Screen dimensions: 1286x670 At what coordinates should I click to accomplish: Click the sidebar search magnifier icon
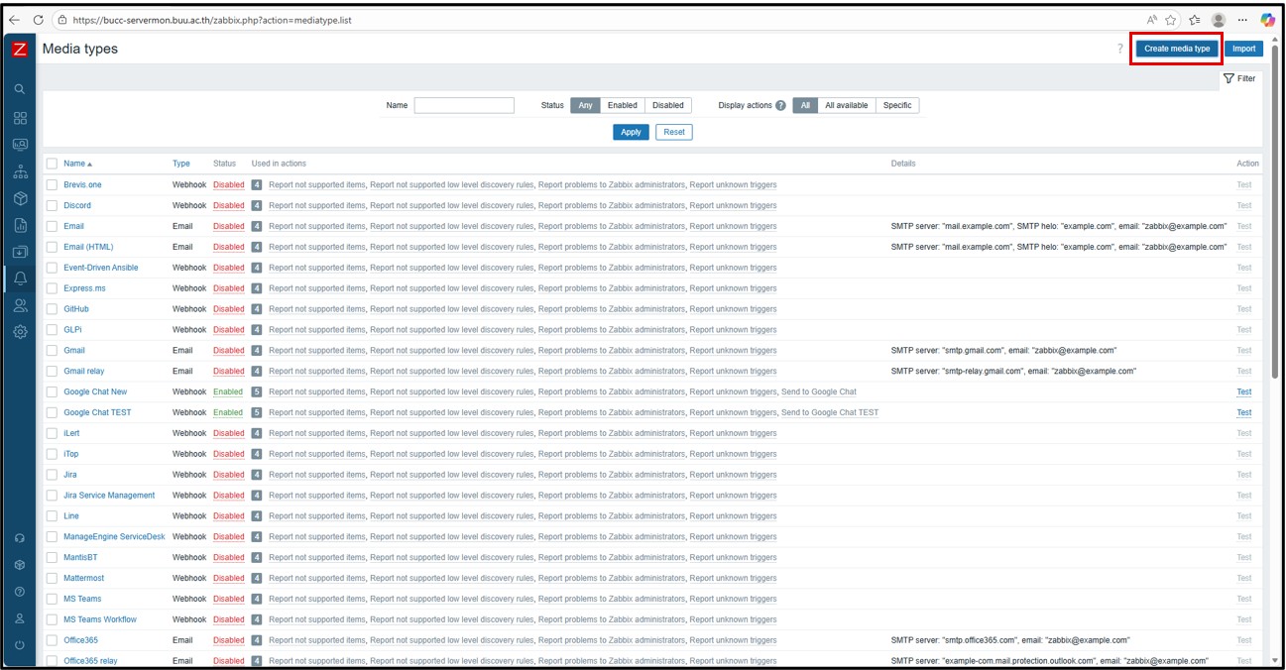(20, 89)
